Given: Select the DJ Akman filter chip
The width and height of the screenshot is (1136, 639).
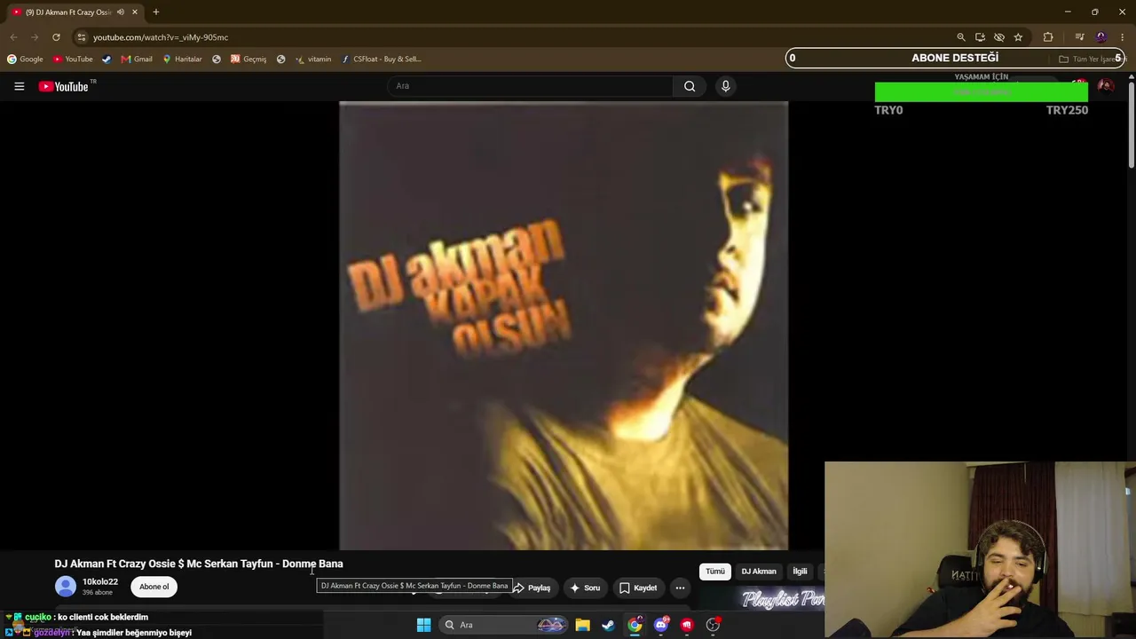Looking at the screenshot, I should click(759, 572).
